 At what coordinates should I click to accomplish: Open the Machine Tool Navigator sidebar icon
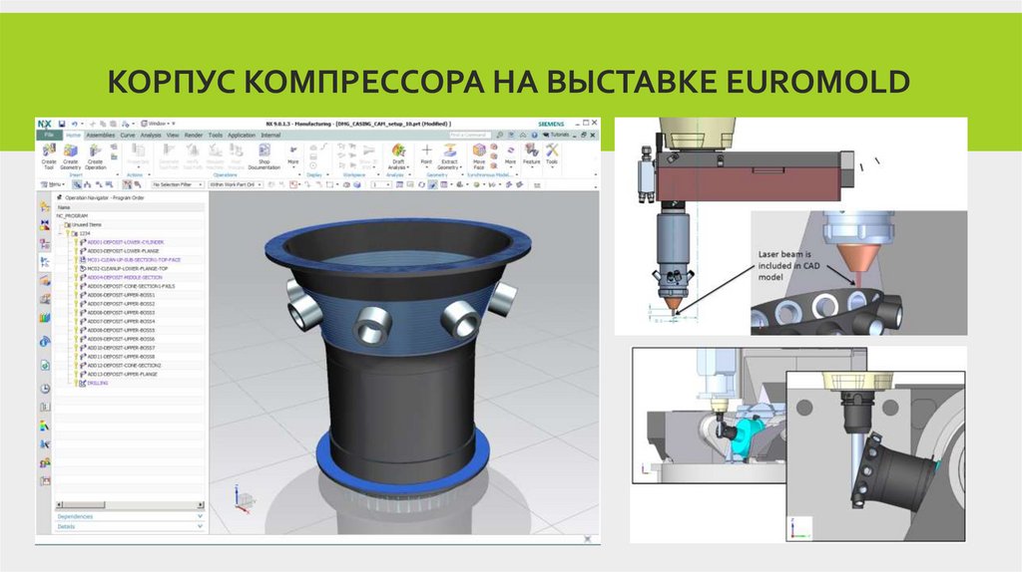tap(44, 299)
